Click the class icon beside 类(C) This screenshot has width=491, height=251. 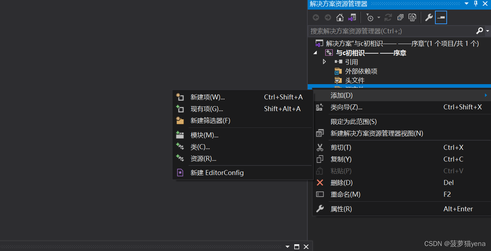pos(180,146)
